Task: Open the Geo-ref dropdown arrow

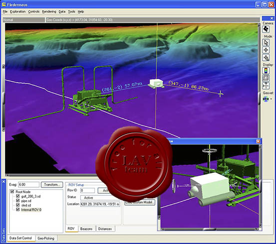Action: 271,99
